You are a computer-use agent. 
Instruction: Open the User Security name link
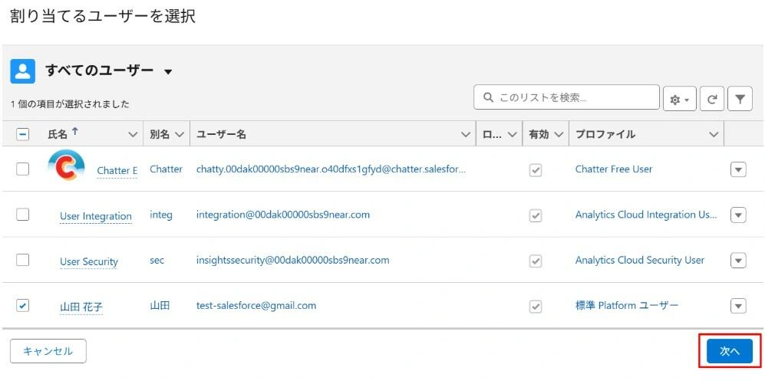tap(89, 261)
